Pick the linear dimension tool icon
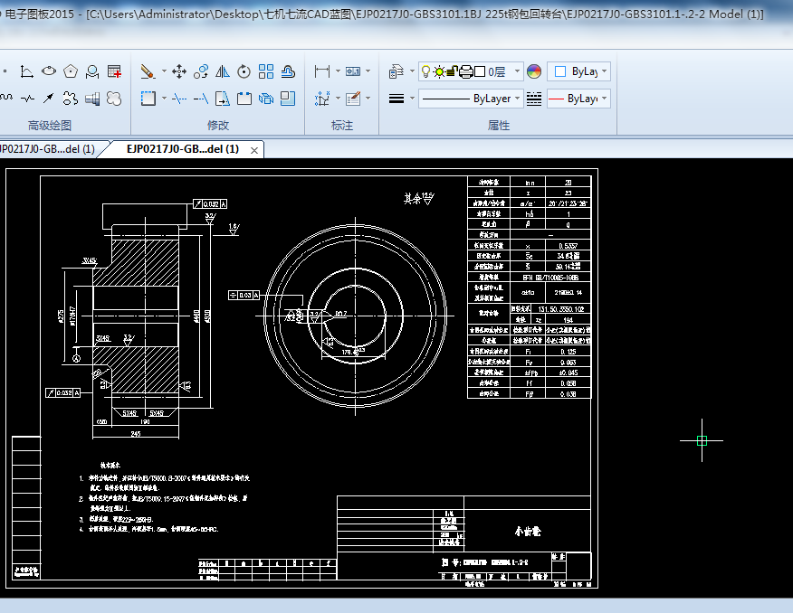Screen dimensions: 793x613 pos(321,71)
